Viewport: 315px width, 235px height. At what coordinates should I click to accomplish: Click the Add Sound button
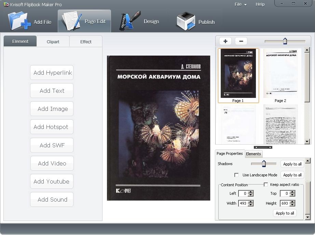52,199
